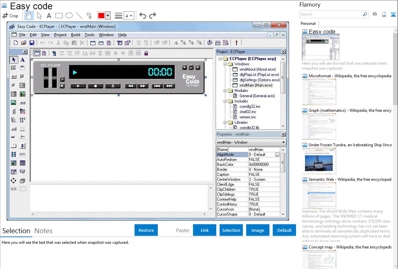Click the red color swatch
398x269 pixels.
pyautogui.click(x=101, y=16)
